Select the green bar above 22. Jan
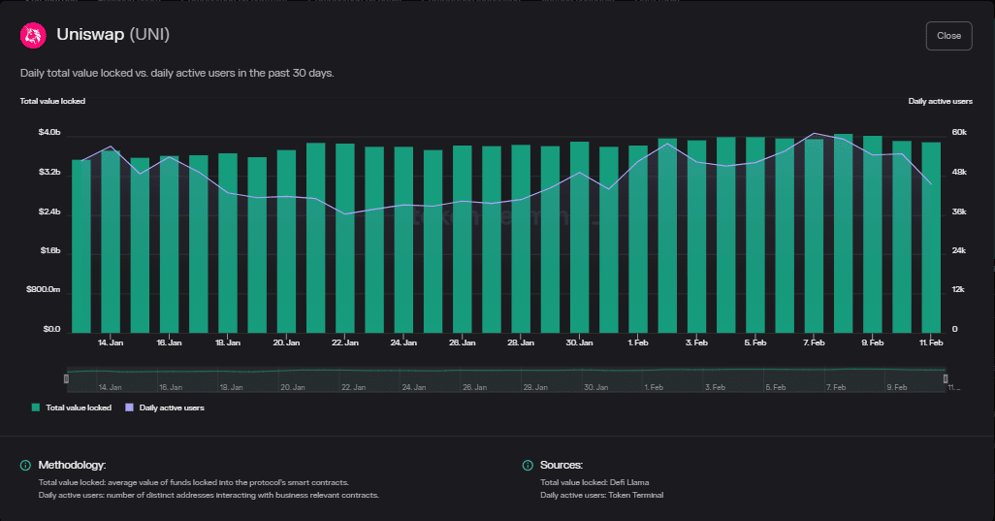Screen dimensions: 995x521 [x=344, y=239]
